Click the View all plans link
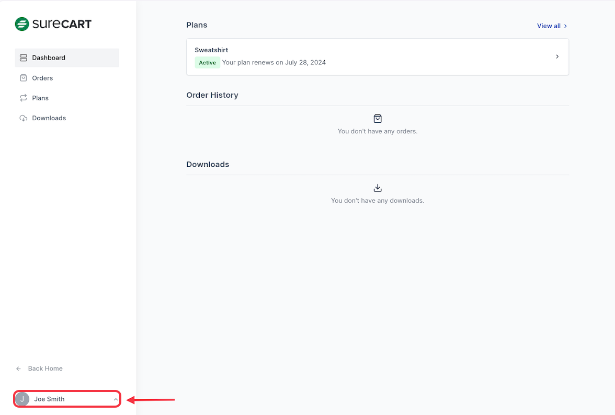 coord(549,26)
